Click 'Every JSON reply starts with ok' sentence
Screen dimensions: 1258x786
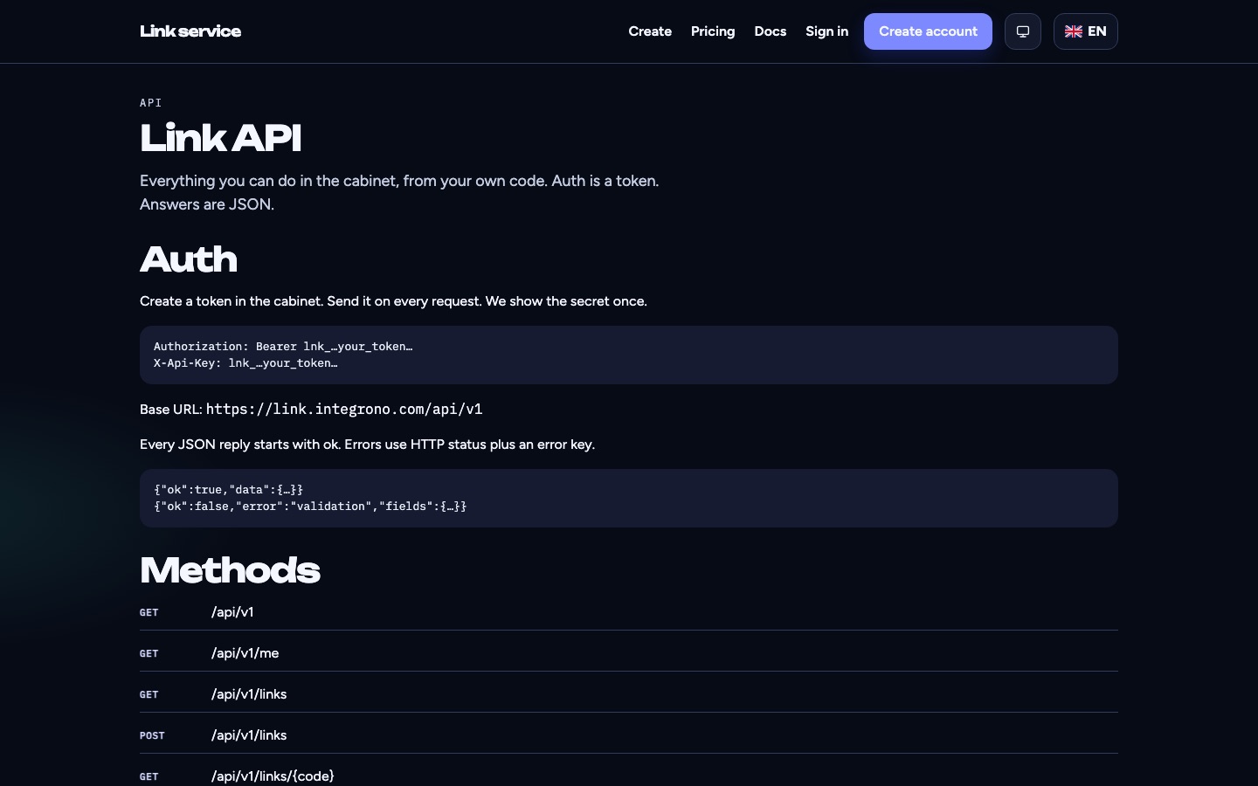point(367,445)
